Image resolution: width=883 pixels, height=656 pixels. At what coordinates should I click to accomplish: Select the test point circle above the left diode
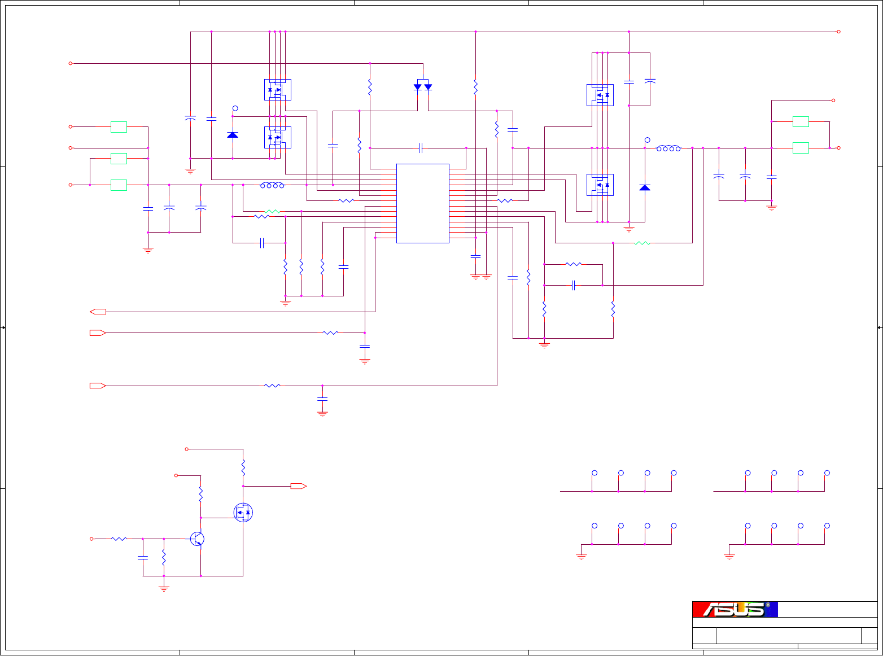pos(235,108)
